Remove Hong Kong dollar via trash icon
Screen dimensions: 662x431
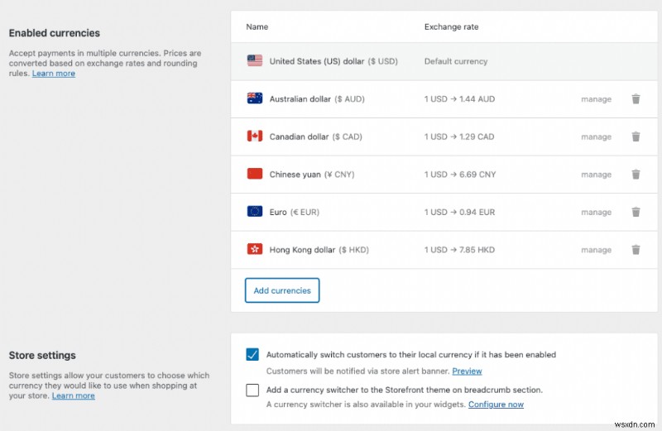(x=636, y=250)
